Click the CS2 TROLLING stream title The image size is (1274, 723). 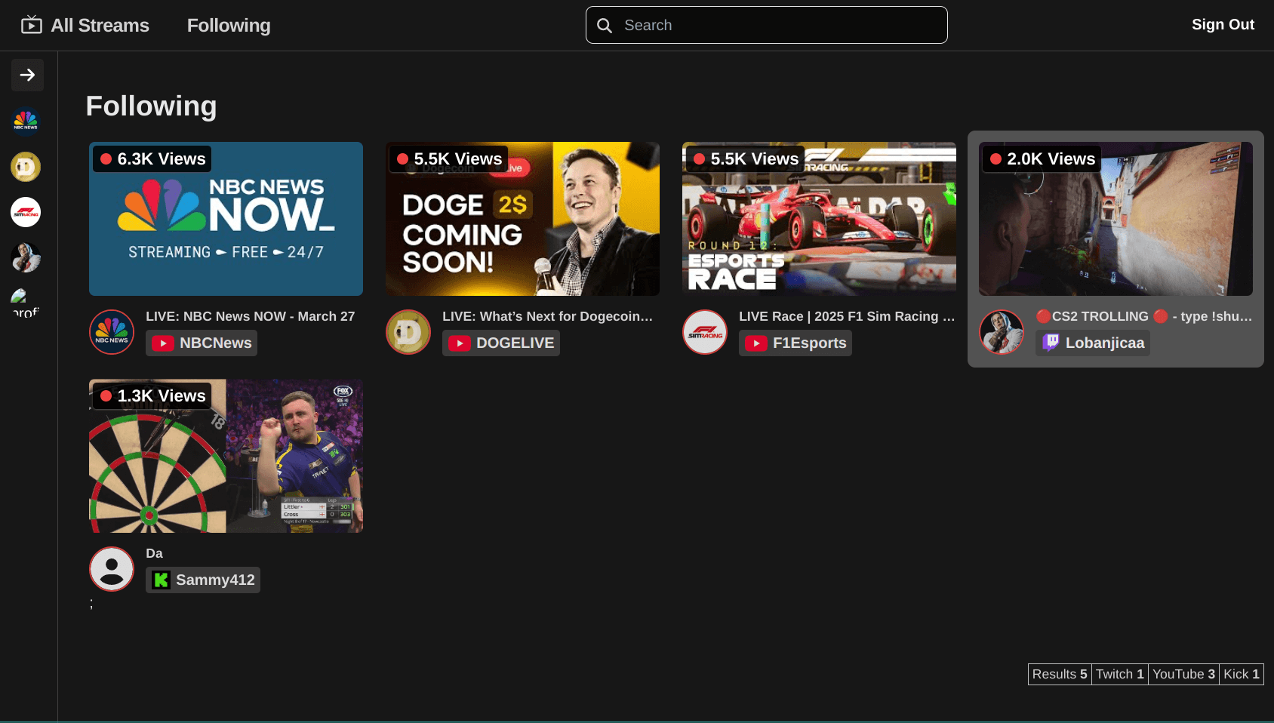tap(1144, 316)
